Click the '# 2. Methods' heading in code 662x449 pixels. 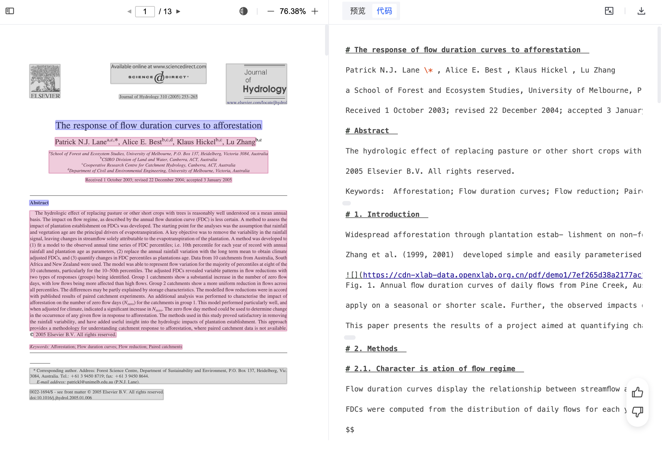[376, 349]
